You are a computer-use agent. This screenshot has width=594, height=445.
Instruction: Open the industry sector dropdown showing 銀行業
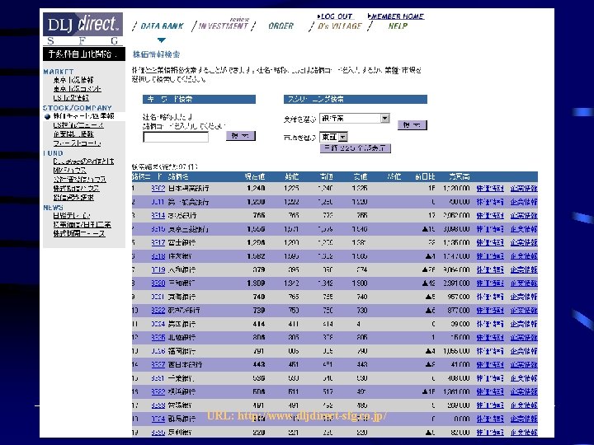(355, 119)
